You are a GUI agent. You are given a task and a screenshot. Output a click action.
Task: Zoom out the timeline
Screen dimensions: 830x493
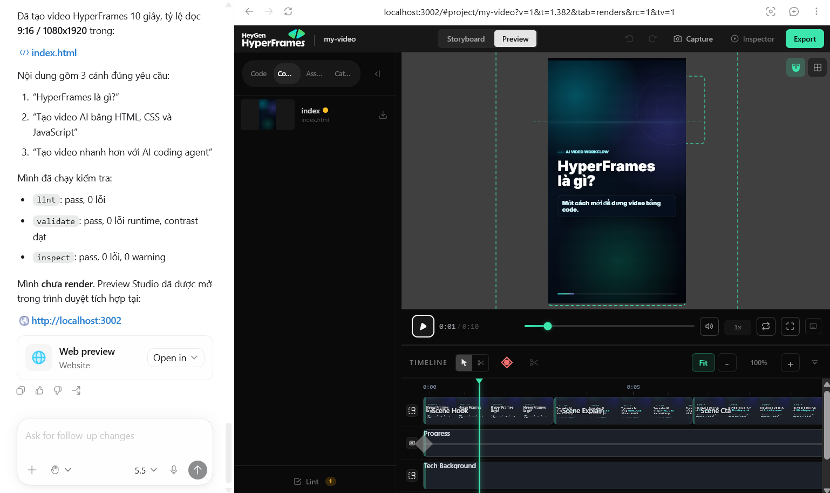(727, 363)
